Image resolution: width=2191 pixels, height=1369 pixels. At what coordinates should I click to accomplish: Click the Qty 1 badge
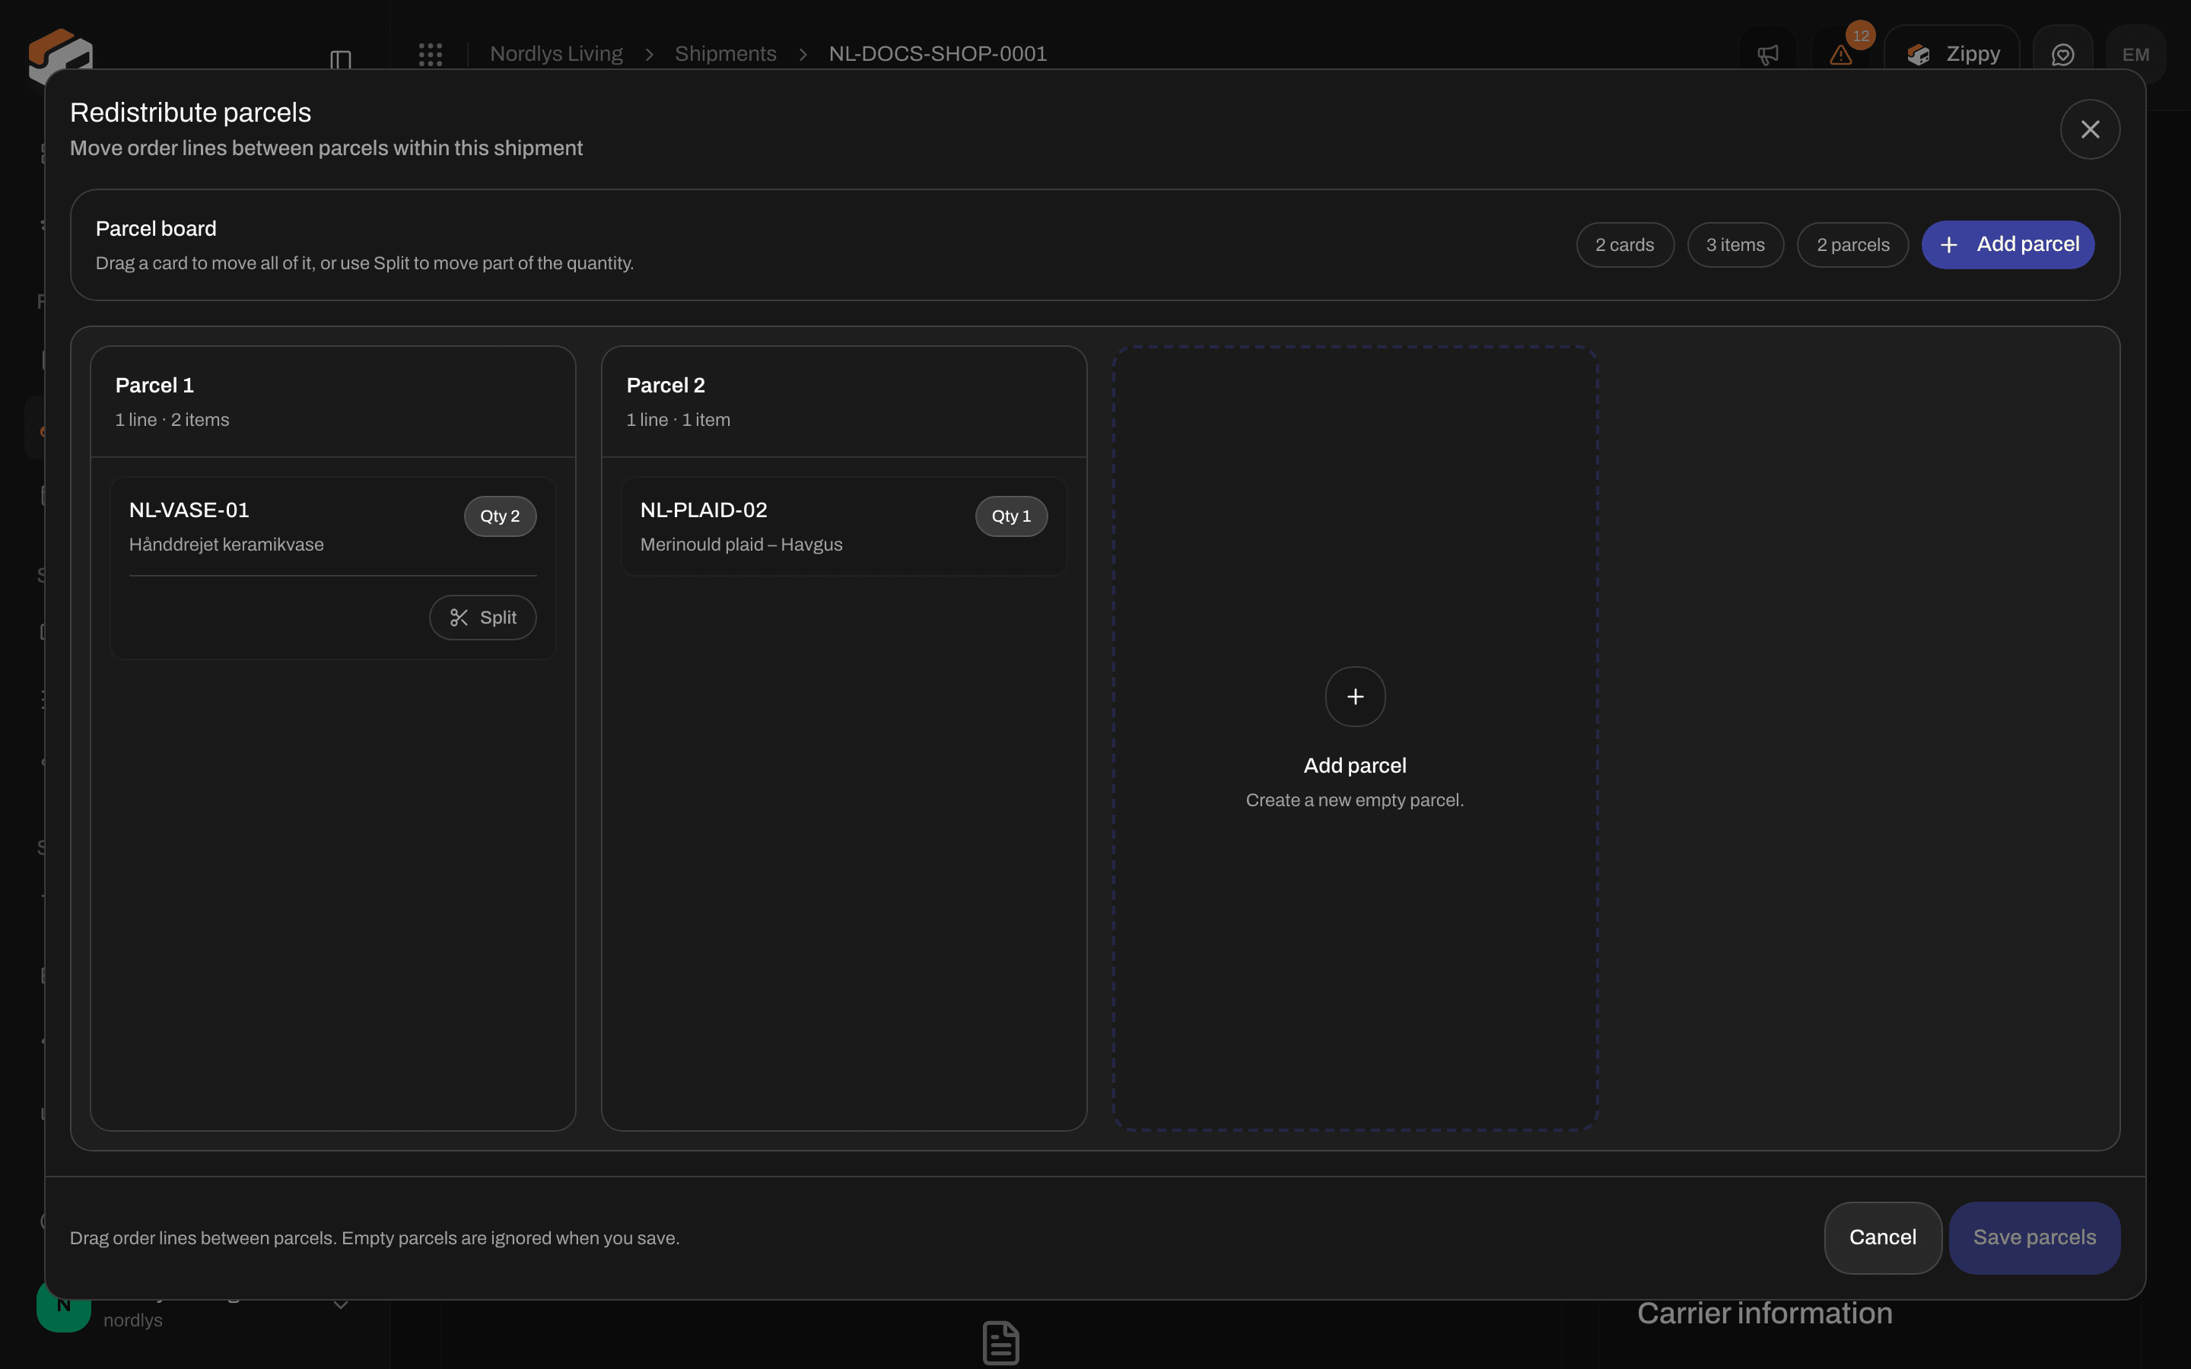pyautogui.click(x=1011, y=516)
